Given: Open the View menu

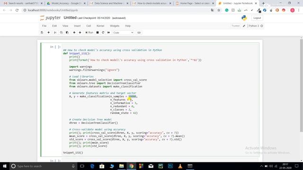Looking at the screenshot, I should [x=65, y=26].
